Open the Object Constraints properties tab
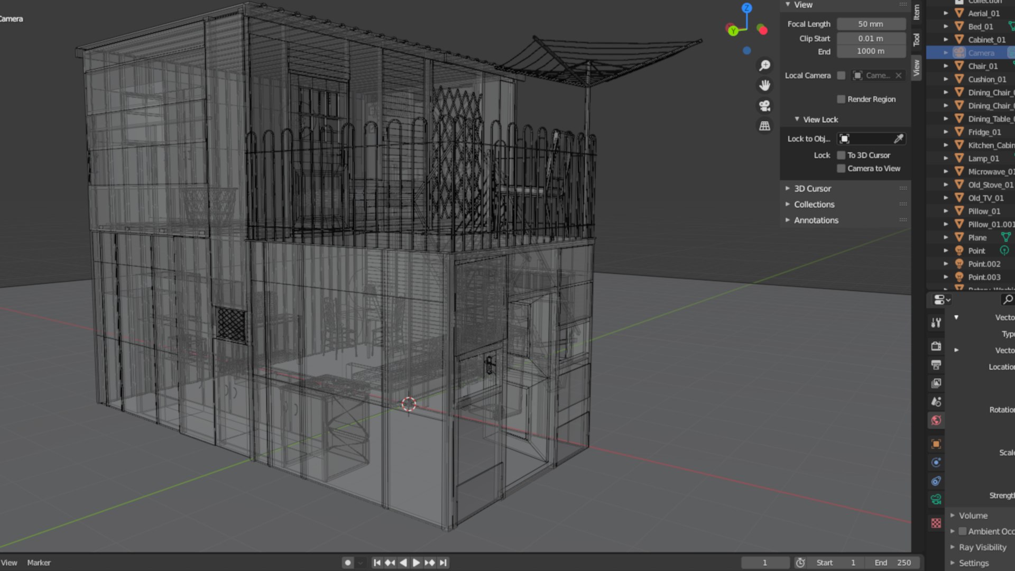The width and height of the screenshot is (1015, 571). click(x=936, y=481)
